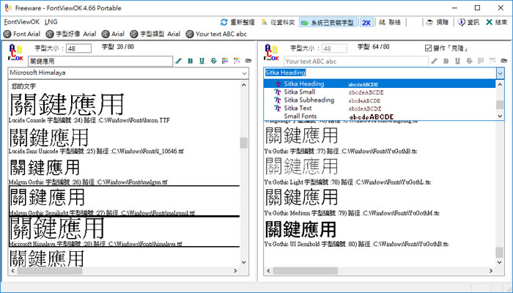This screenshot has width=513, height=293.
Task: Open the FontViewOK menu
Action: click(x=21, y=22)
